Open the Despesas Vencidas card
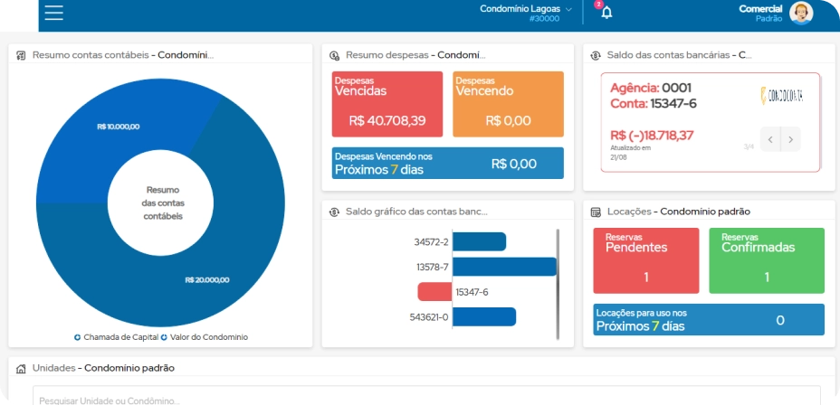Screen dimensions: 840x405 (x=387, y=104)
